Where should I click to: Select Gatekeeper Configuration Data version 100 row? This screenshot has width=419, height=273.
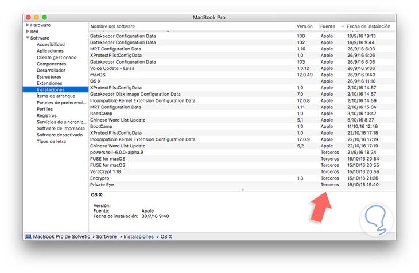[242, 36]
